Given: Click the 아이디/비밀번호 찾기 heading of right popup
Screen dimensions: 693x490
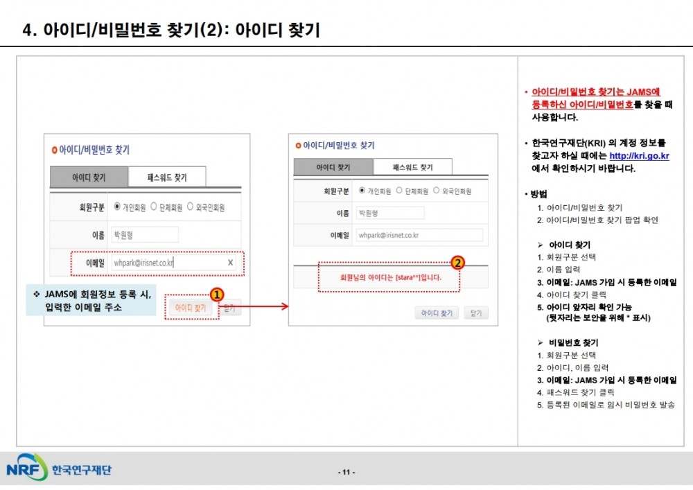Looking at the screenshot, I should [339, 146].
